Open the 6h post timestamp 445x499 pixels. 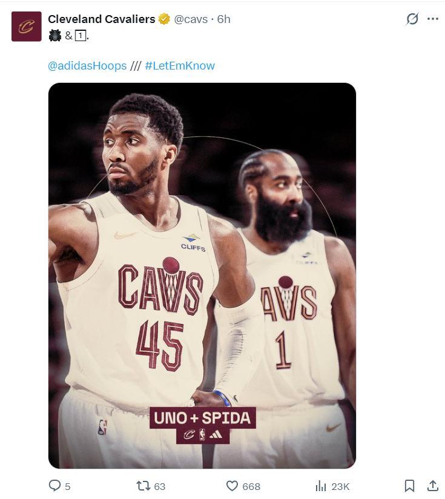pos(223,19)
